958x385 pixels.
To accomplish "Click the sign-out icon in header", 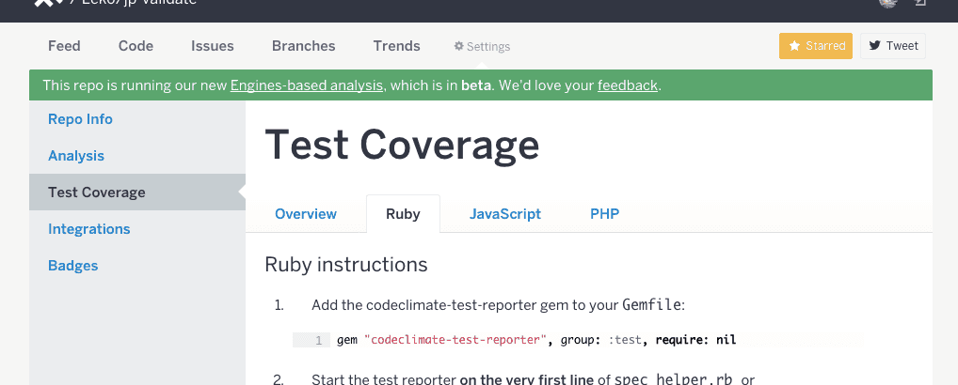I will click(x=919, y=3).
